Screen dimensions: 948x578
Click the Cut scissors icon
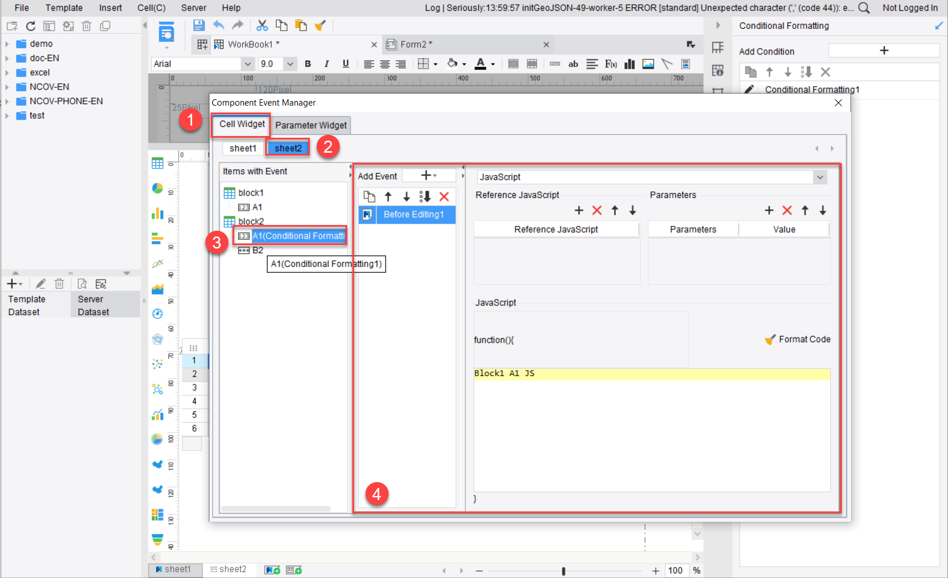(262, 25)
